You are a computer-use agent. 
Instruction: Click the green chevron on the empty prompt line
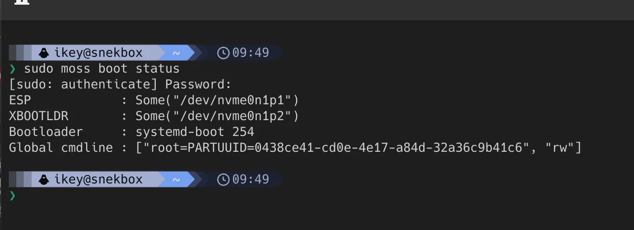(x=13, y=196)
